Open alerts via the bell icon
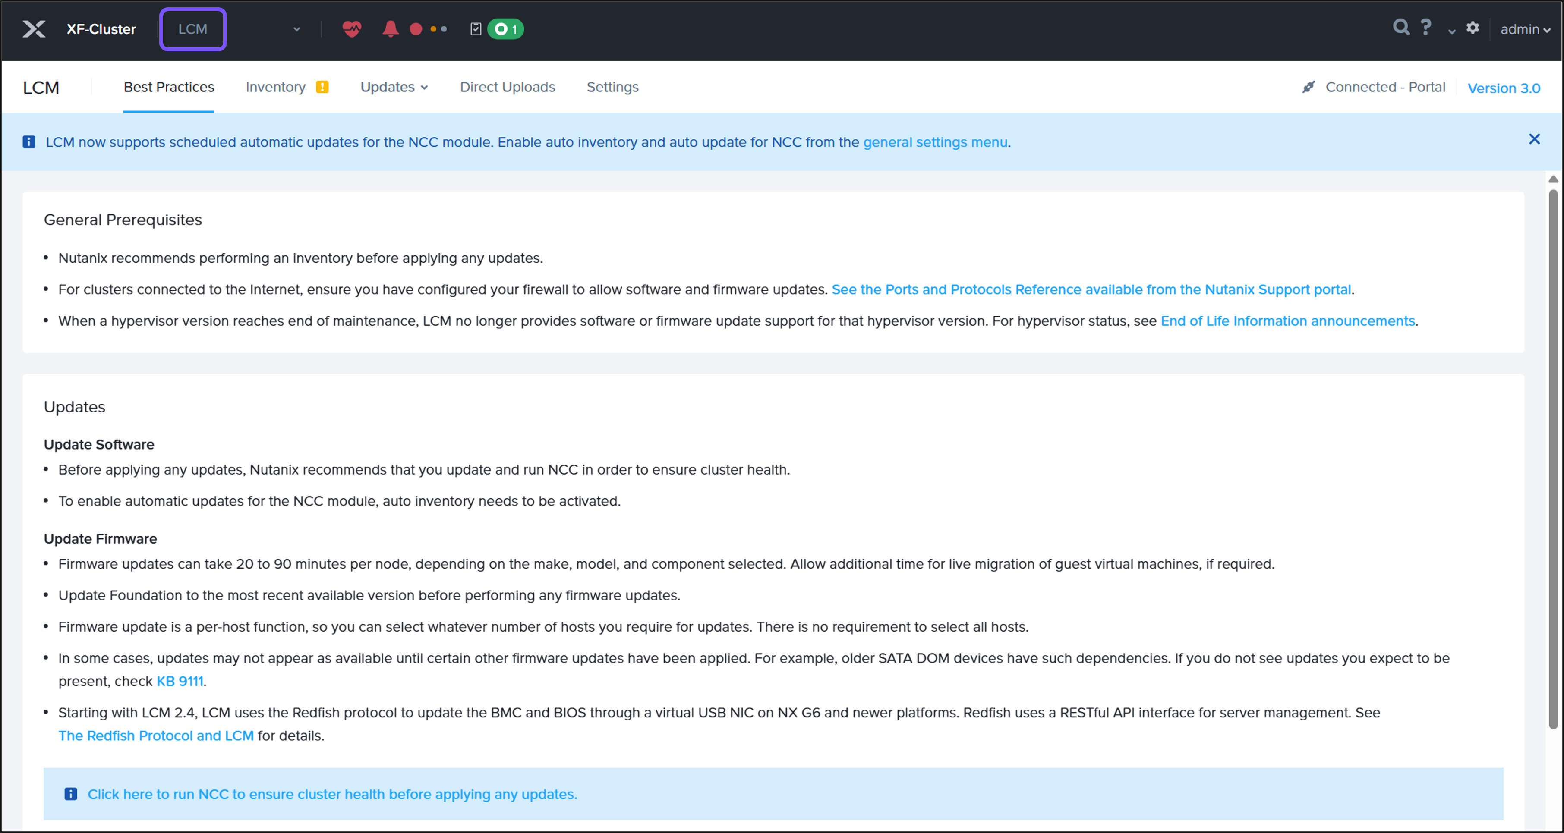 pyautogui.click(x=391, y=28)
